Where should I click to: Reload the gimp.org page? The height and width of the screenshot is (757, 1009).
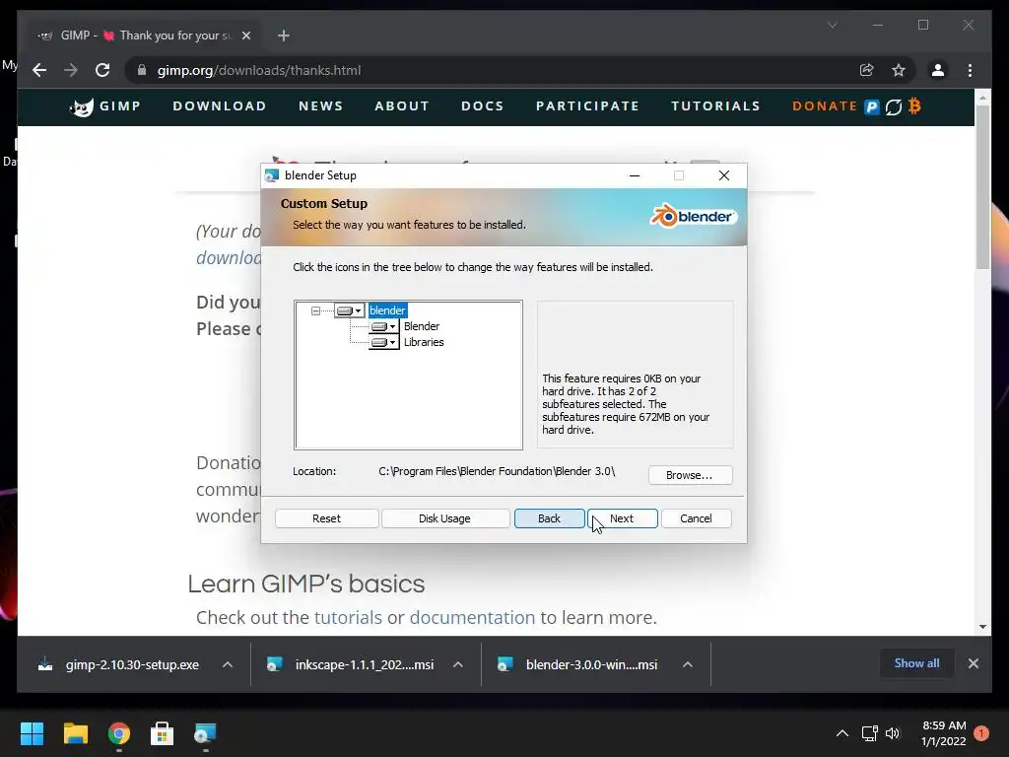(102, 70)
